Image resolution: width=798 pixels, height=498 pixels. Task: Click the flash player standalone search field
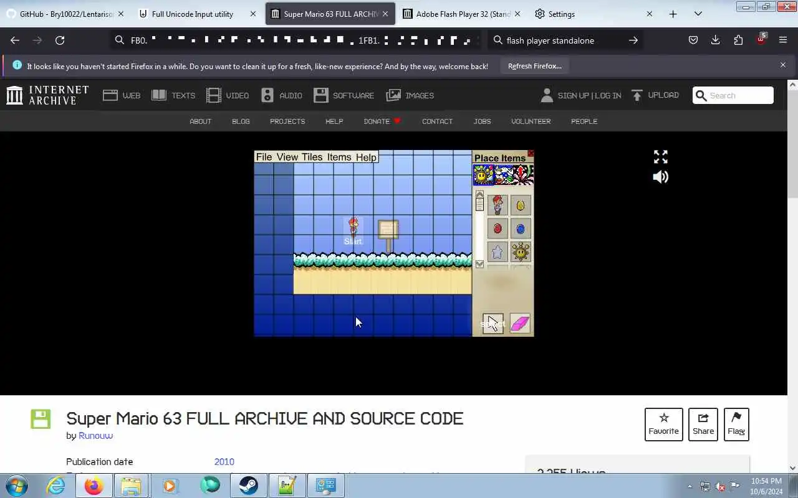click(566, 40)
